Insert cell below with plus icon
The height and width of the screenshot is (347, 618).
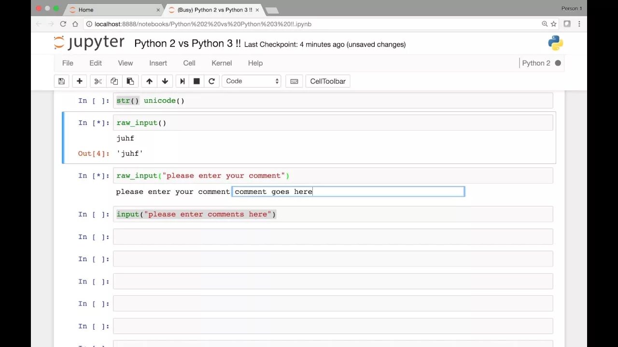(x=80, y=81)
